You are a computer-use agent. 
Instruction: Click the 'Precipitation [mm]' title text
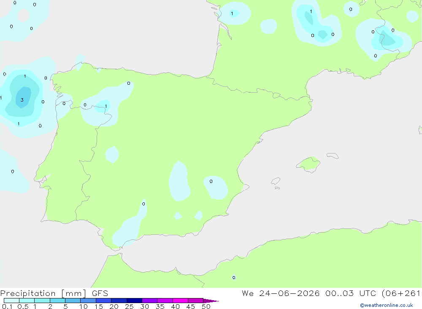click(43, 293)
